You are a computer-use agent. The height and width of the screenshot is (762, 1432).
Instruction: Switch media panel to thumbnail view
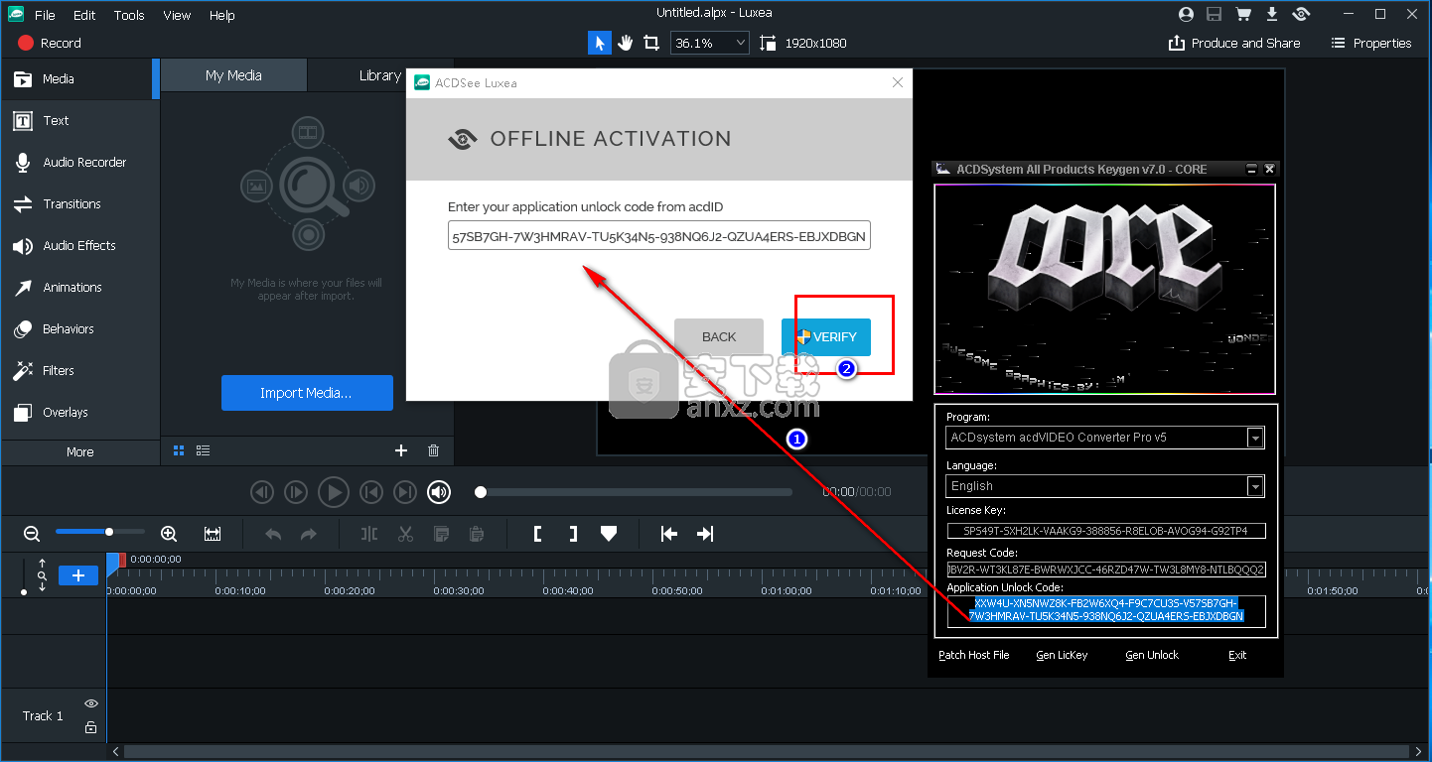click(179, 450)
